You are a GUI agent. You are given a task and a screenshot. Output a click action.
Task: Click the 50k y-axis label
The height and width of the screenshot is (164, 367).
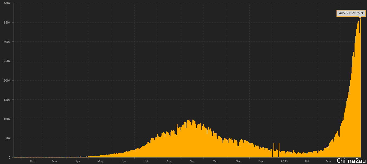tap(8, 138)
